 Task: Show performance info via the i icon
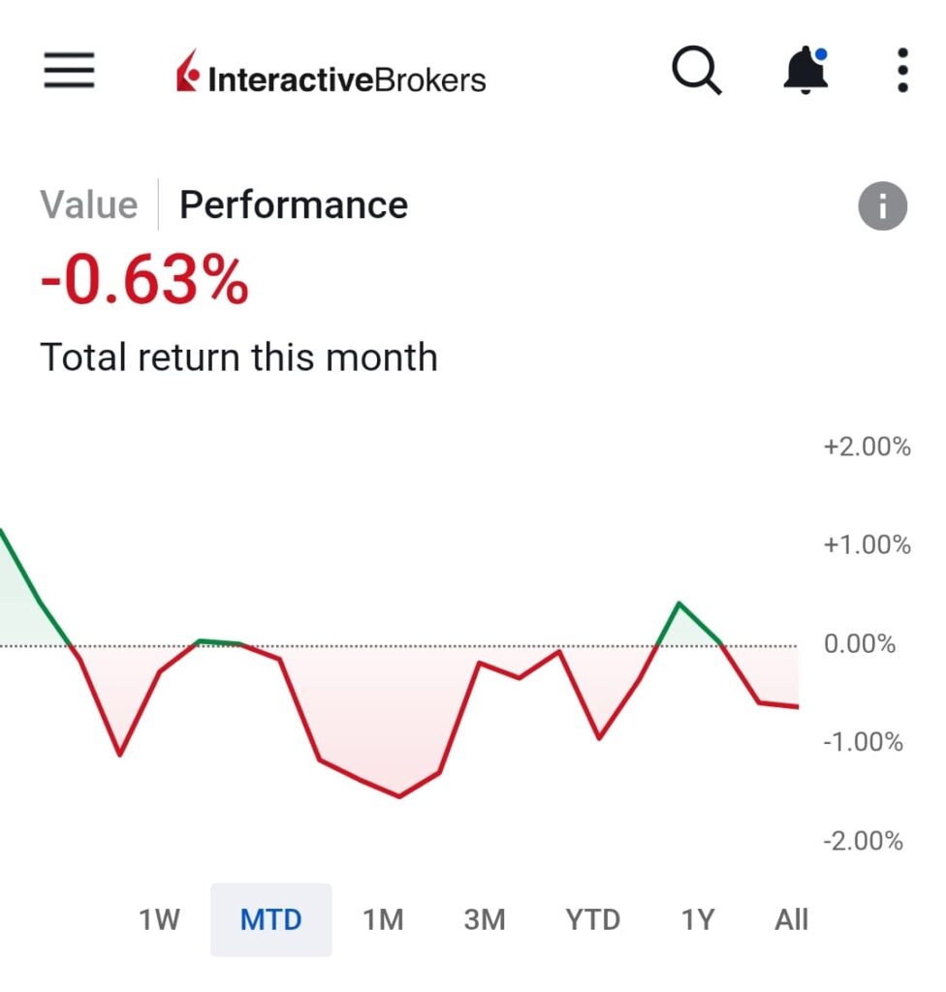tap(882, 205)
